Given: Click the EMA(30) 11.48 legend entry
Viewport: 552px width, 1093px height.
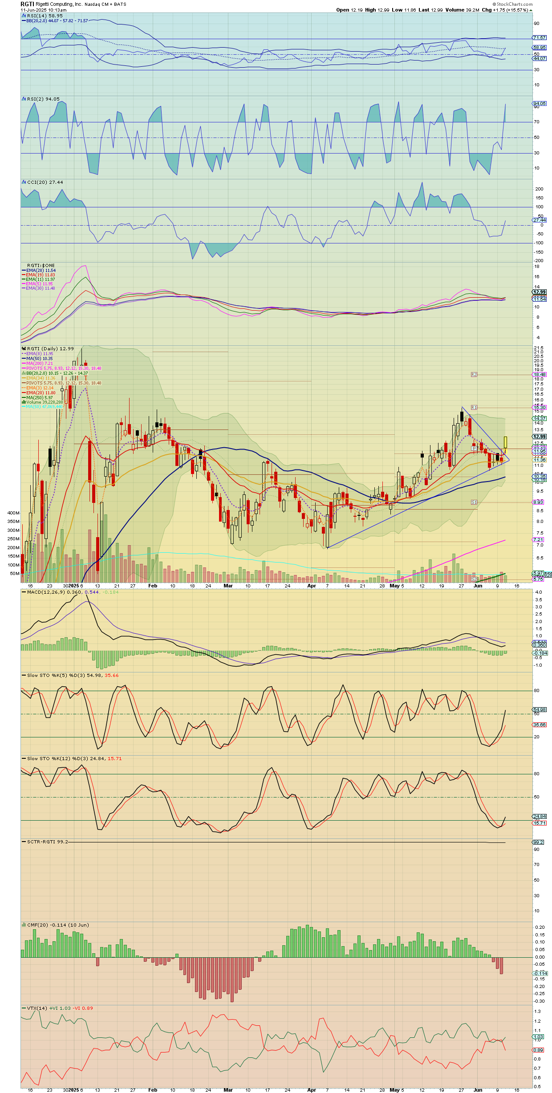Looking at the screenshot, I should pyautogui.click(x=39, y=288).
